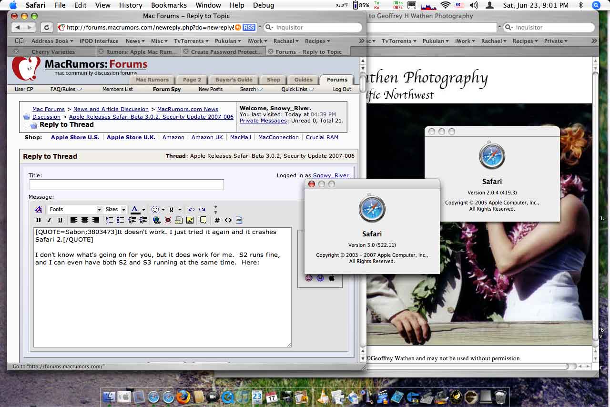Viewport: 610px width, 407px height.
Task: Click the editor box resize arrows
Action: point(215,209)
